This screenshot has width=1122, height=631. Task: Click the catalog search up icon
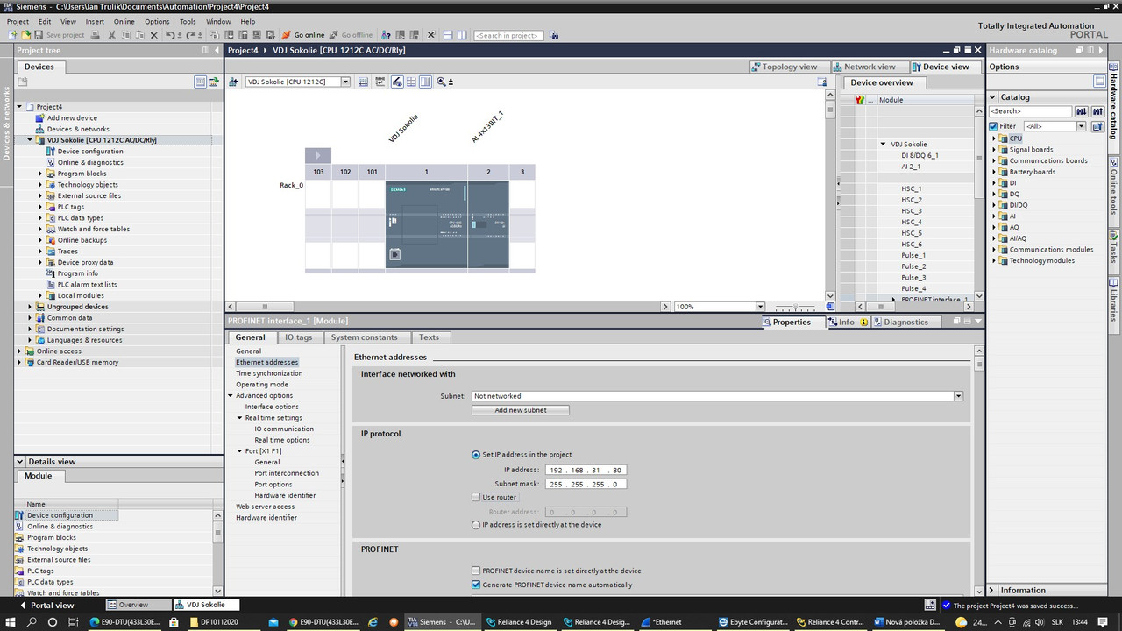click(1097, 111)
